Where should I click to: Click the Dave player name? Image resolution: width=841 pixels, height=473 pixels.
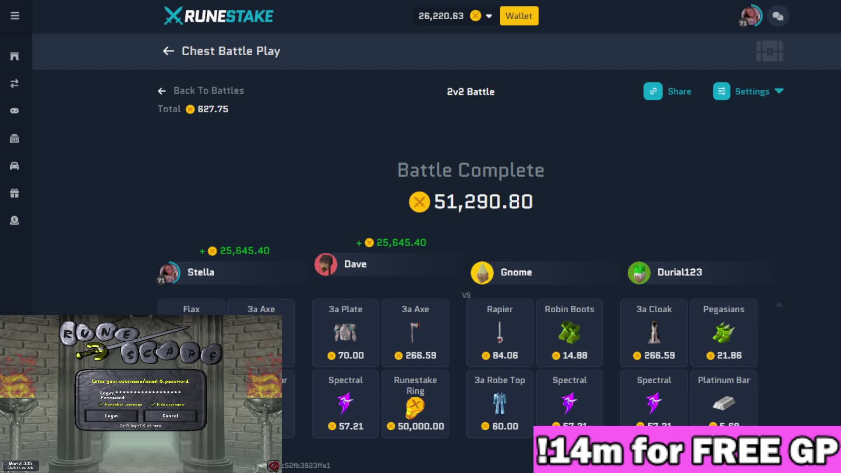355,264
